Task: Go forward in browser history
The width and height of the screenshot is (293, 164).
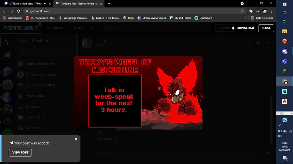Action: 12,11
